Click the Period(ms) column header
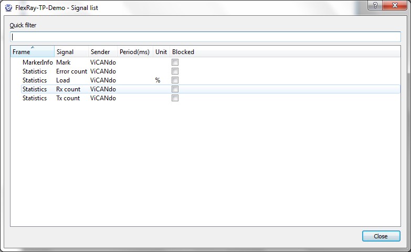The height and width of the screenshot is (252, 411). click(135, 51)
